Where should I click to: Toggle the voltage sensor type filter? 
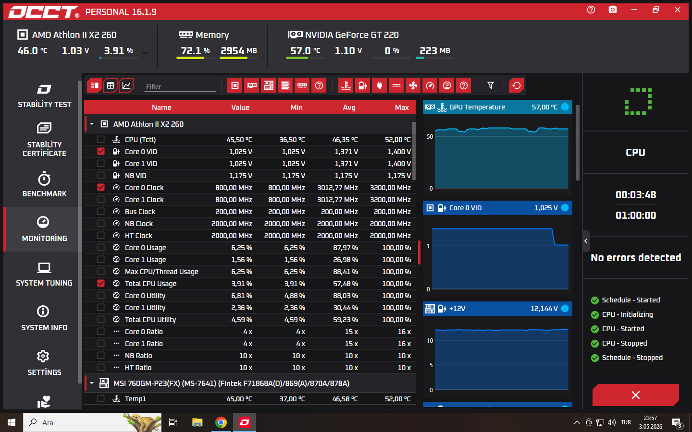click(x=363, y=85)
